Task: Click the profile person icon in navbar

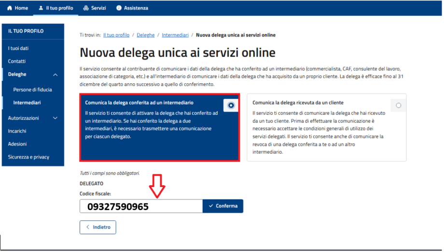Action: (41, 8)
